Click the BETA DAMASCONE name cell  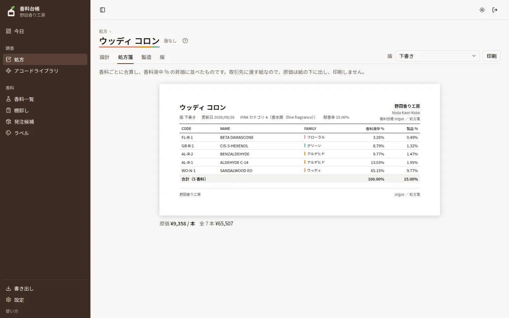(237, 137)
